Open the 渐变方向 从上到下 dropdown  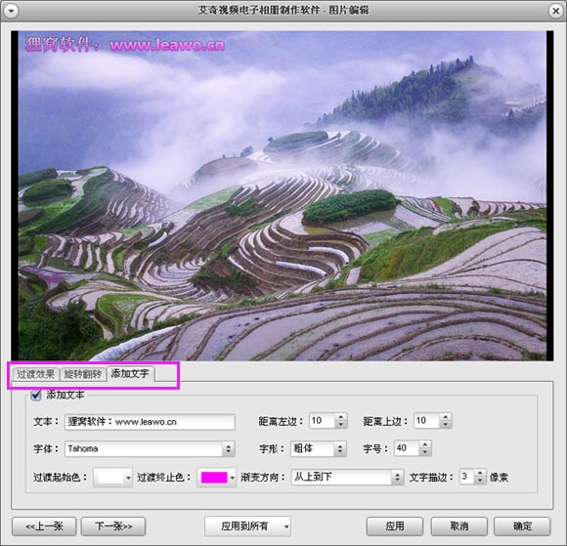click(347, 478)
